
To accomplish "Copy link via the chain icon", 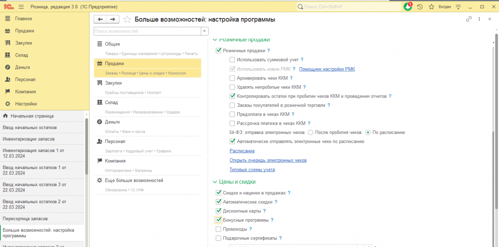I will (469, 19).
